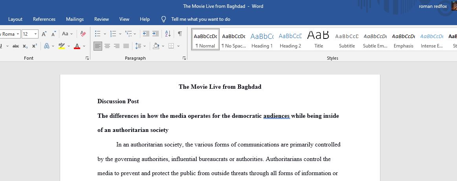This screenshot has height=181, width=457.
Task: Click the user profile picture
Action: (x=454, y=6)
